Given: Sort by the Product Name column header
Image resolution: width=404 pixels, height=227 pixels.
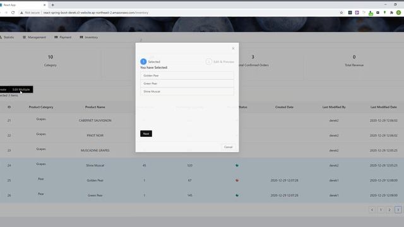Looking at the screenshot, I should pyautogui.click(x=95, y=107).
